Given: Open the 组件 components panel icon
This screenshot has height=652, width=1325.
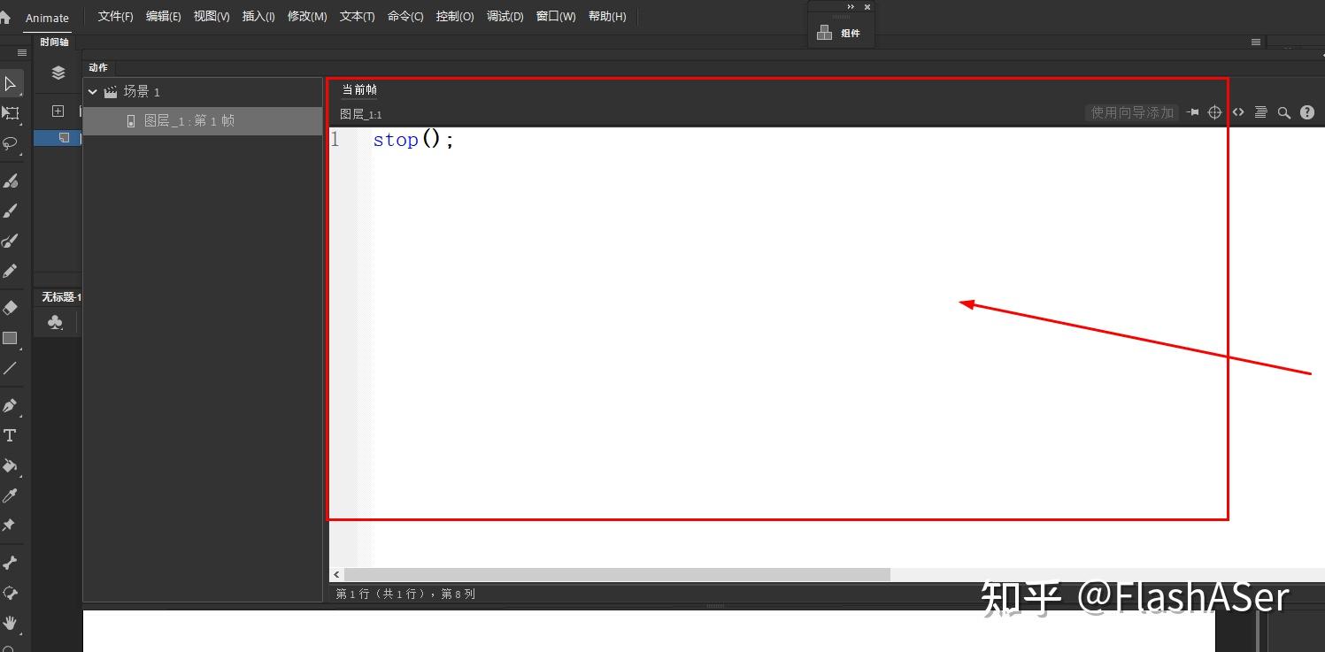Looking at the screenshot, I should 825,33.
